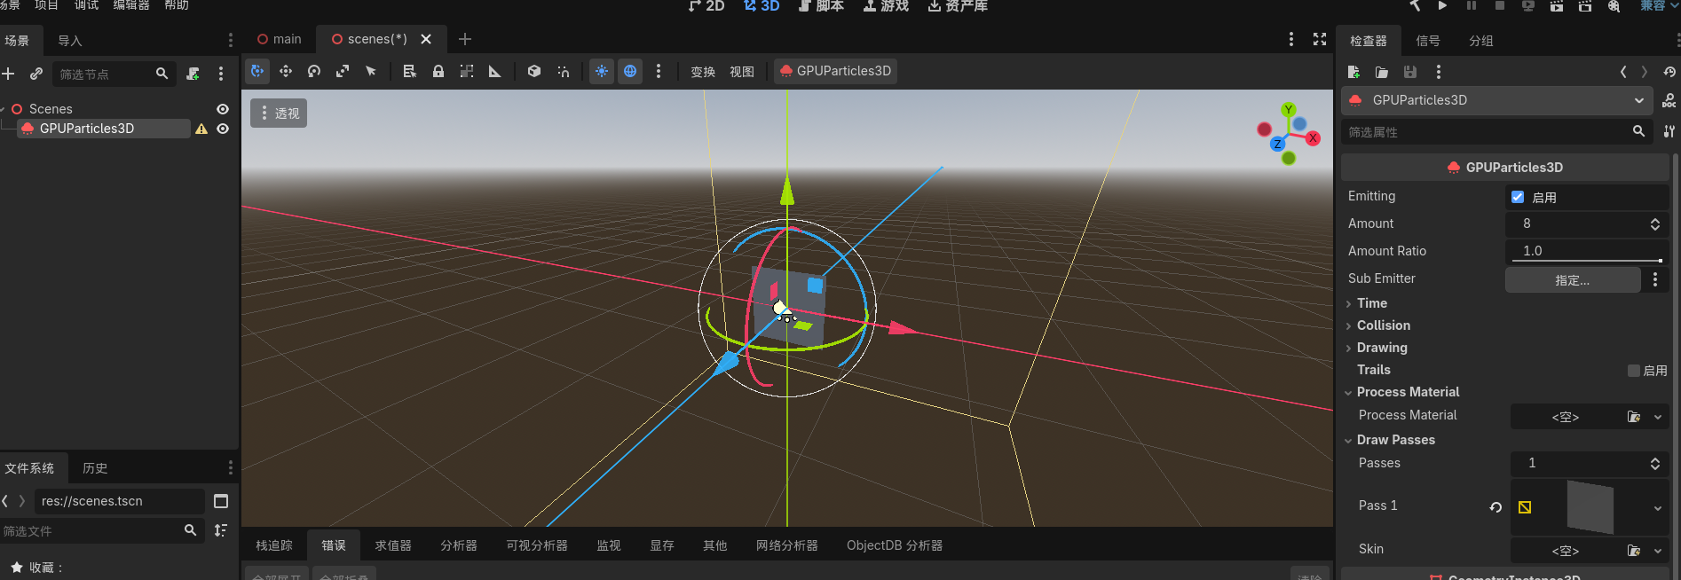Image resolution: width=1681 pixels, height=580 pixels.
Task: Toggle preview environment globe icon
Action: (630, 71)
